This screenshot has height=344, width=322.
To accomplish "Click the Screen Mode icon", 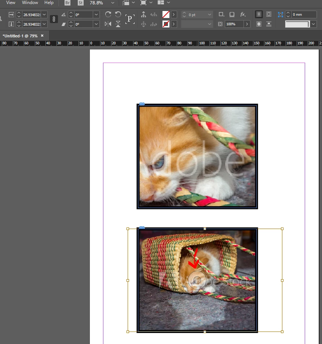I will point(143,3).
